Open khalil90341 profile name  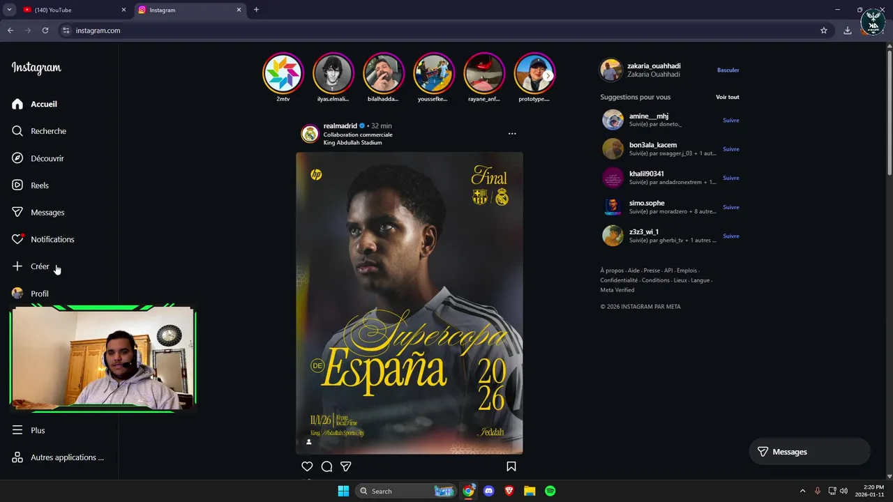point(646,174)
